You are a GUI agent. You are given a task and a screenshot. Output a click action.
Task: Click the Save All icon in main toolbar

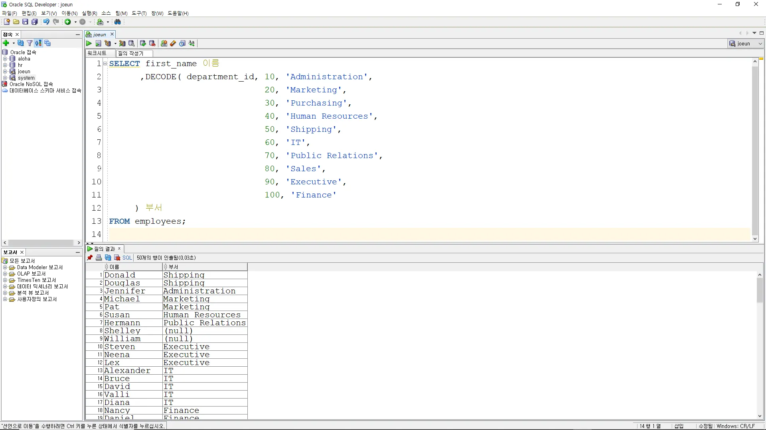pos(35,22)
